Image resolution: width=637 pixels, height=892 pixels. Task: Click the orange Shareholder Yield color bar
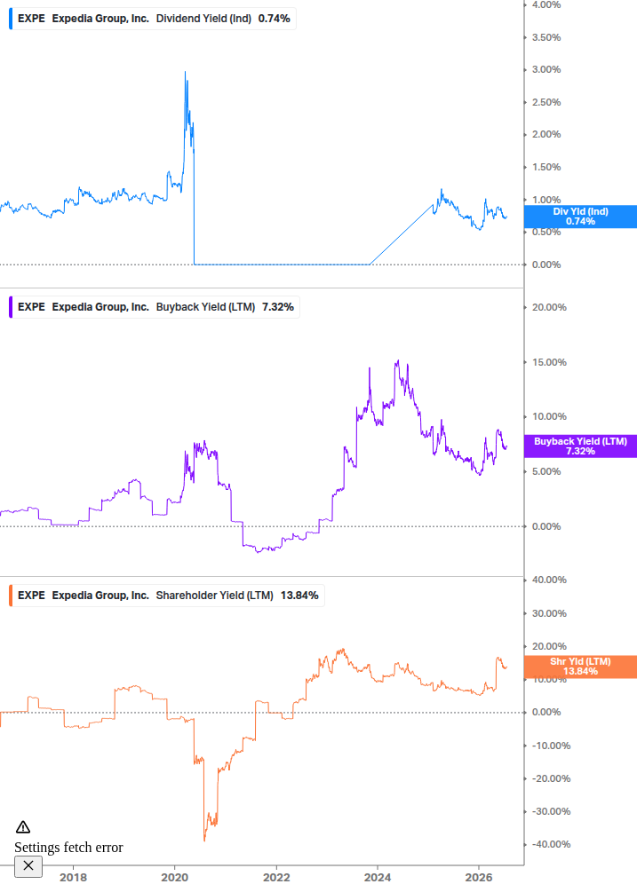click(x=11, y=595)
